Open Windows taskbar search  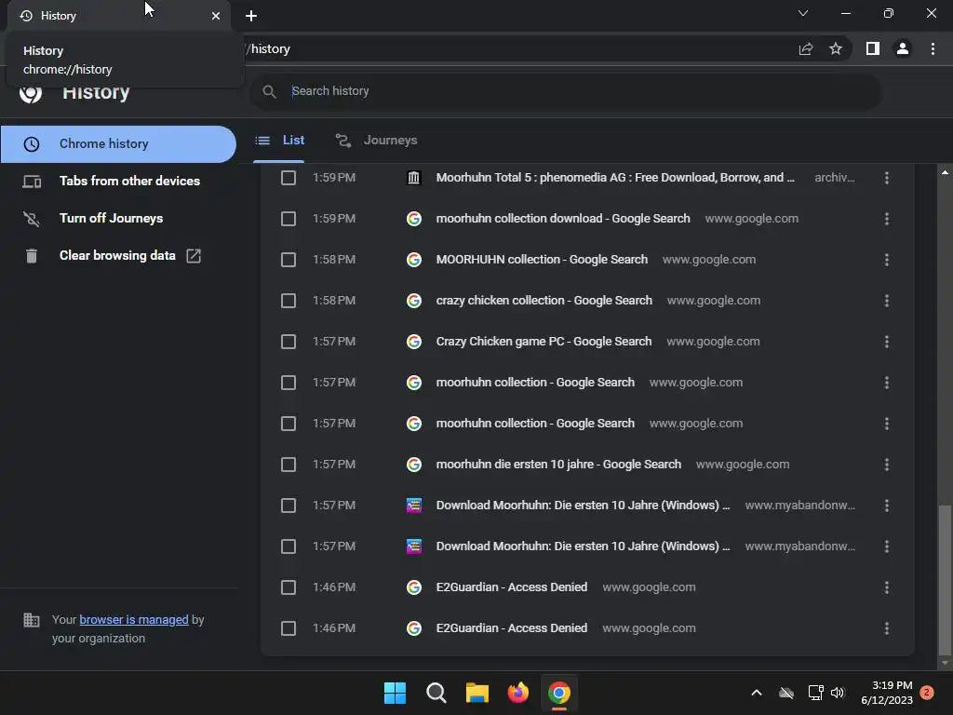[436, 693]
